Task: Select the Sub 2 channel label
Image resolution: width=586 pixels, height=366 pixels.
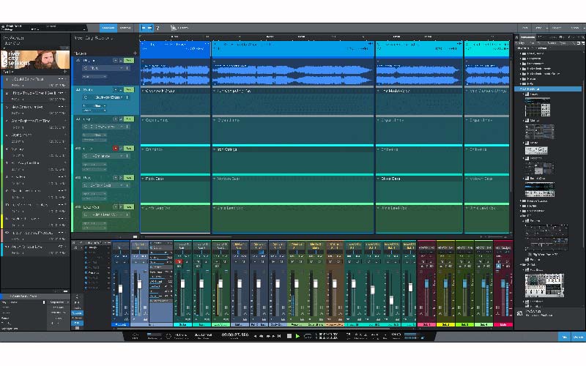Action: coord(445,324)
